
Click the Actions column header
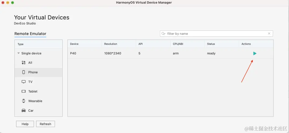click(x=256, y=44)
